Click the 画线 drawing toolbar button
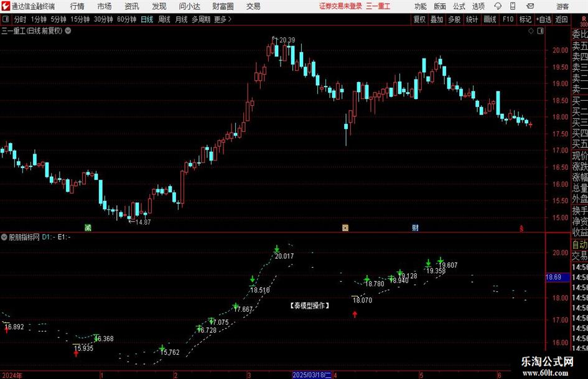Image resolution: width=588 pixels, height=379 pixels. (490, 19)
